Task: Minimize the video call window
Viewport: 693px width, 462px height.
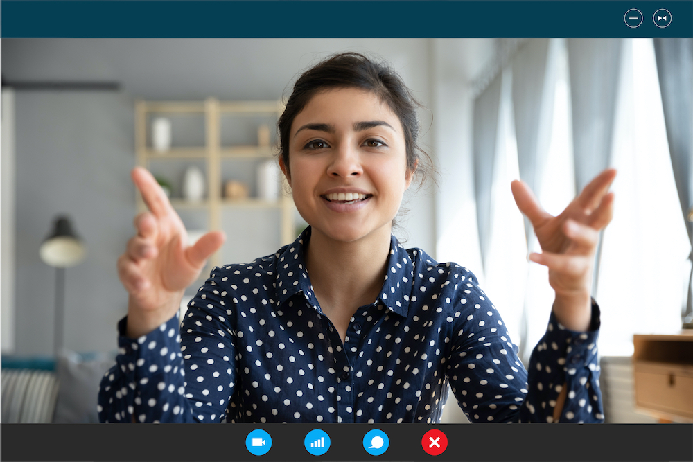Action: (x=633, y=18)
